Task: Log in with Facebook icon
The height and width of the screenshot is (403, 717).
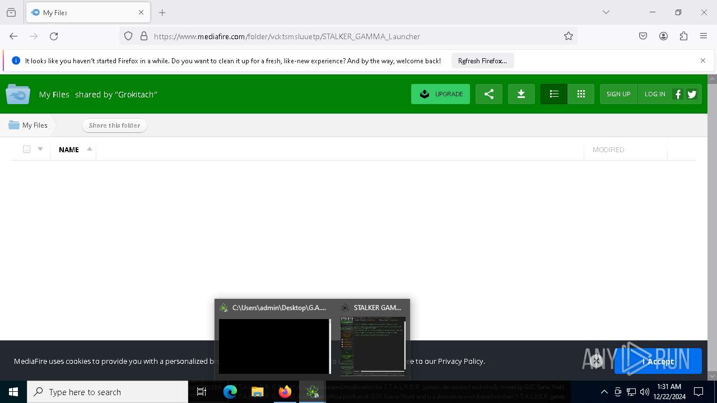Action: click(x=678, y=94)
